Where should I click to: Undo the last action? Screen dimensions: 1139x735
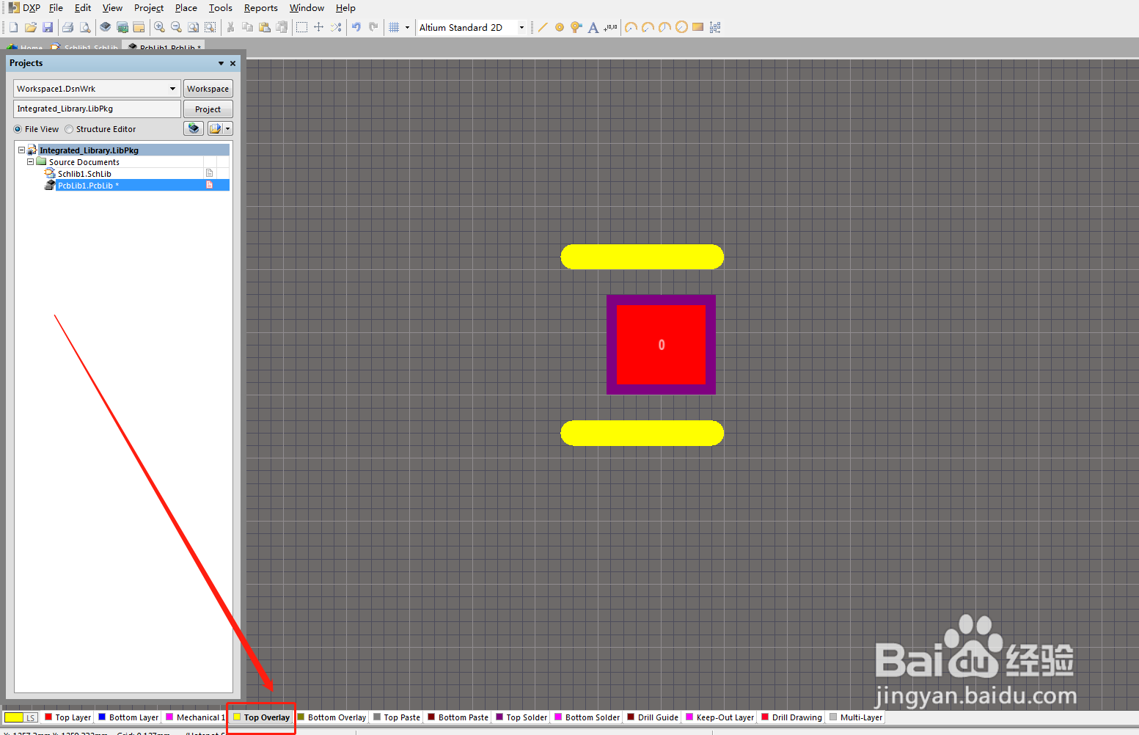point(356,27)
